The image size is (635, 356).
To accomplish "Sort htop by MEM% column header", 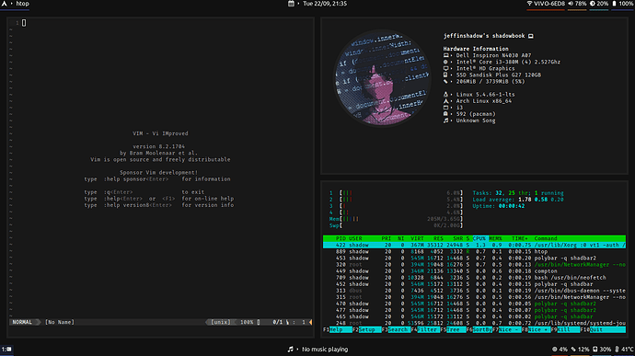I will [495, 238].
